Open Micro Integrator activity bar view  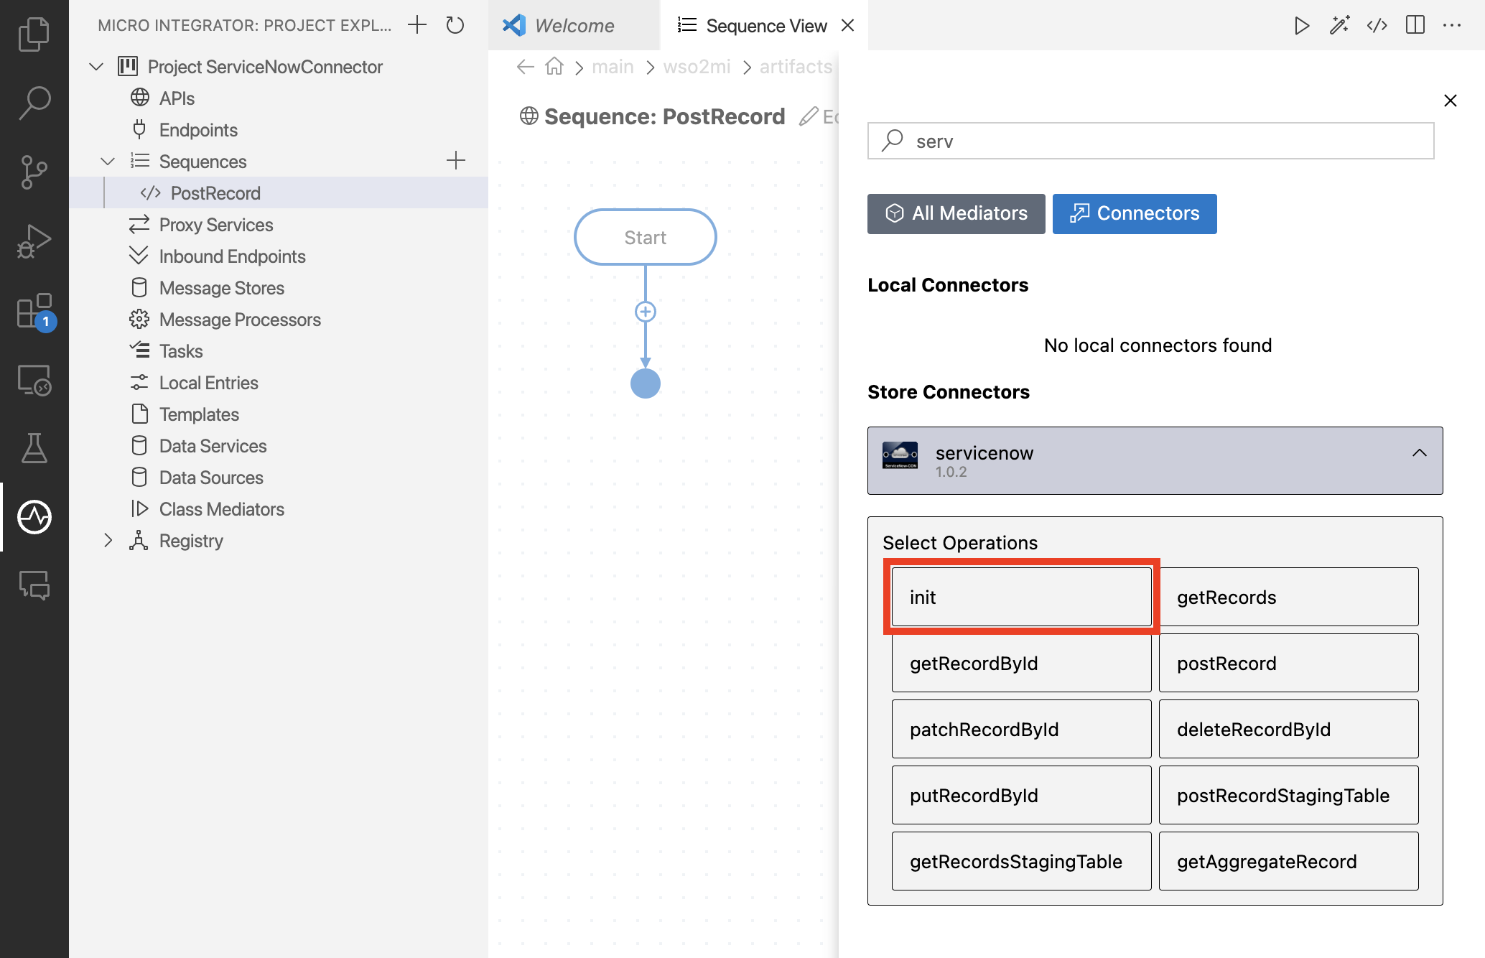34,517
